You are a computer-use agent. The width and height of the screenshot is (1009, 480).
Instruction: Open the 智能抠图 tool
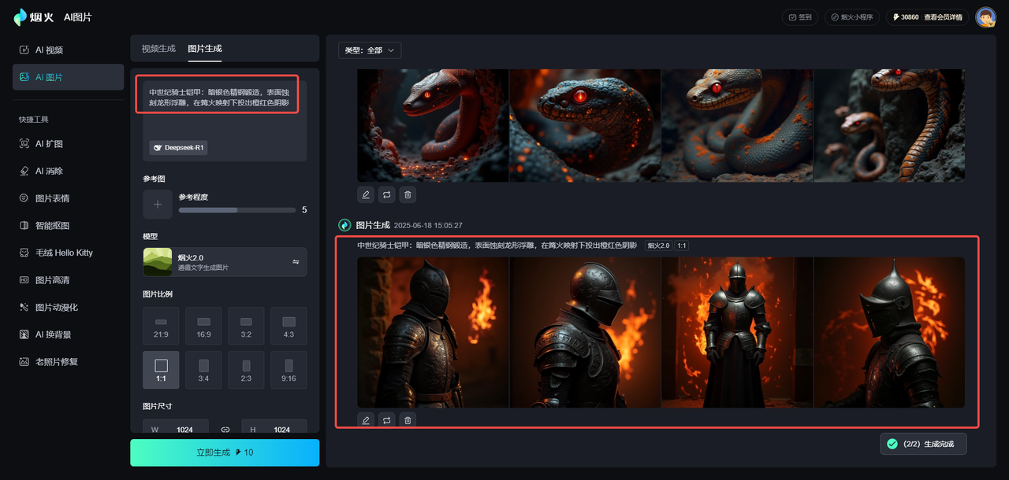coord(68,226)
